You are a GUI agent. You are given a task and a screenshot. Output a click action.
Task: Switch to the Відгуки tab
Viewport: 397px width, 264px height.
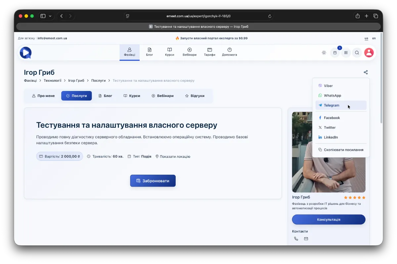pyautogui.click(x=195, y=96)
